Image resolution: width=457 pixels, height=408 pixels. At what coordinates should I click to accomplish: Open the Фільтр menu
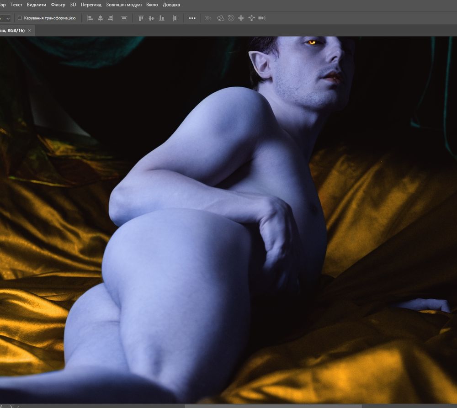[58, 5]
